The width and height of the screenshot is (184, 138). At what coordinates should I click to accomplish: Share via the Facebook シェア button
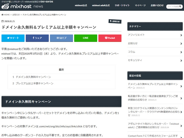coord(37,38)
